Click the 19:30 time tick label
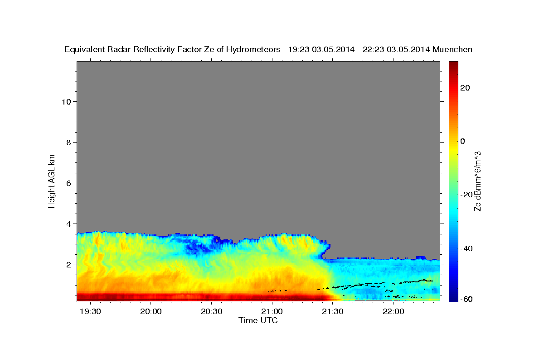 (x=90, y=312)
